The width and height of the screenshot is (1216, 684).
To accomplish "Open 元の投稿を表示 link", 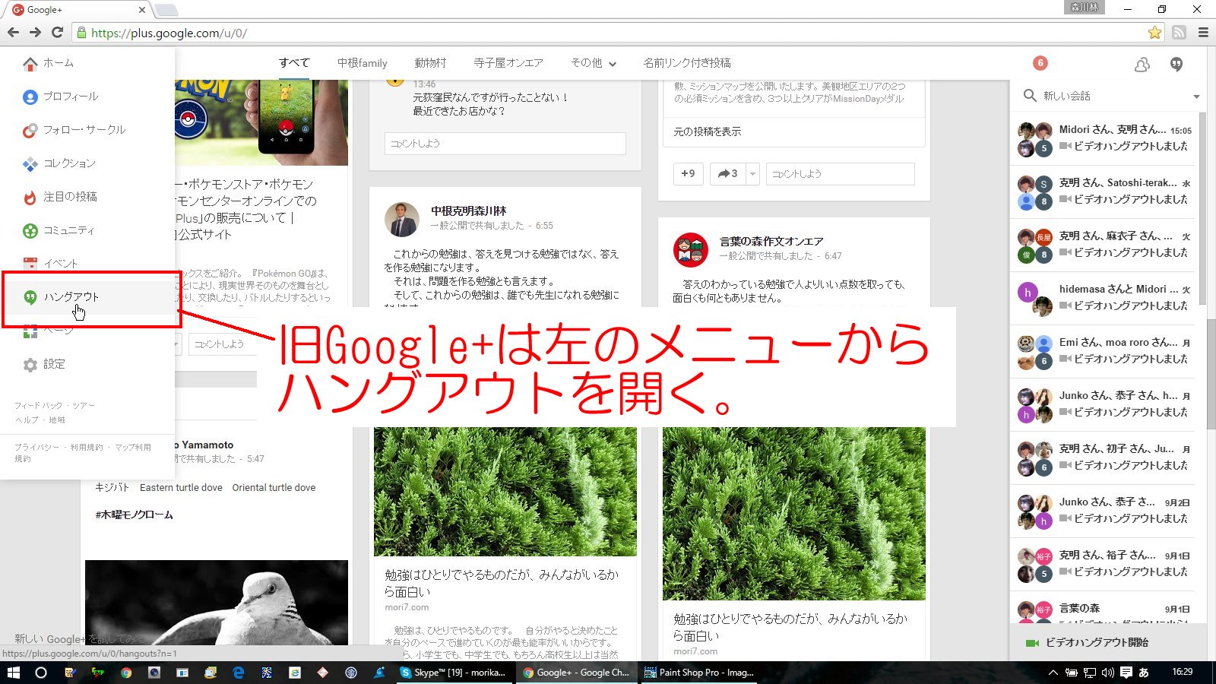I will (x=707, y=131).
